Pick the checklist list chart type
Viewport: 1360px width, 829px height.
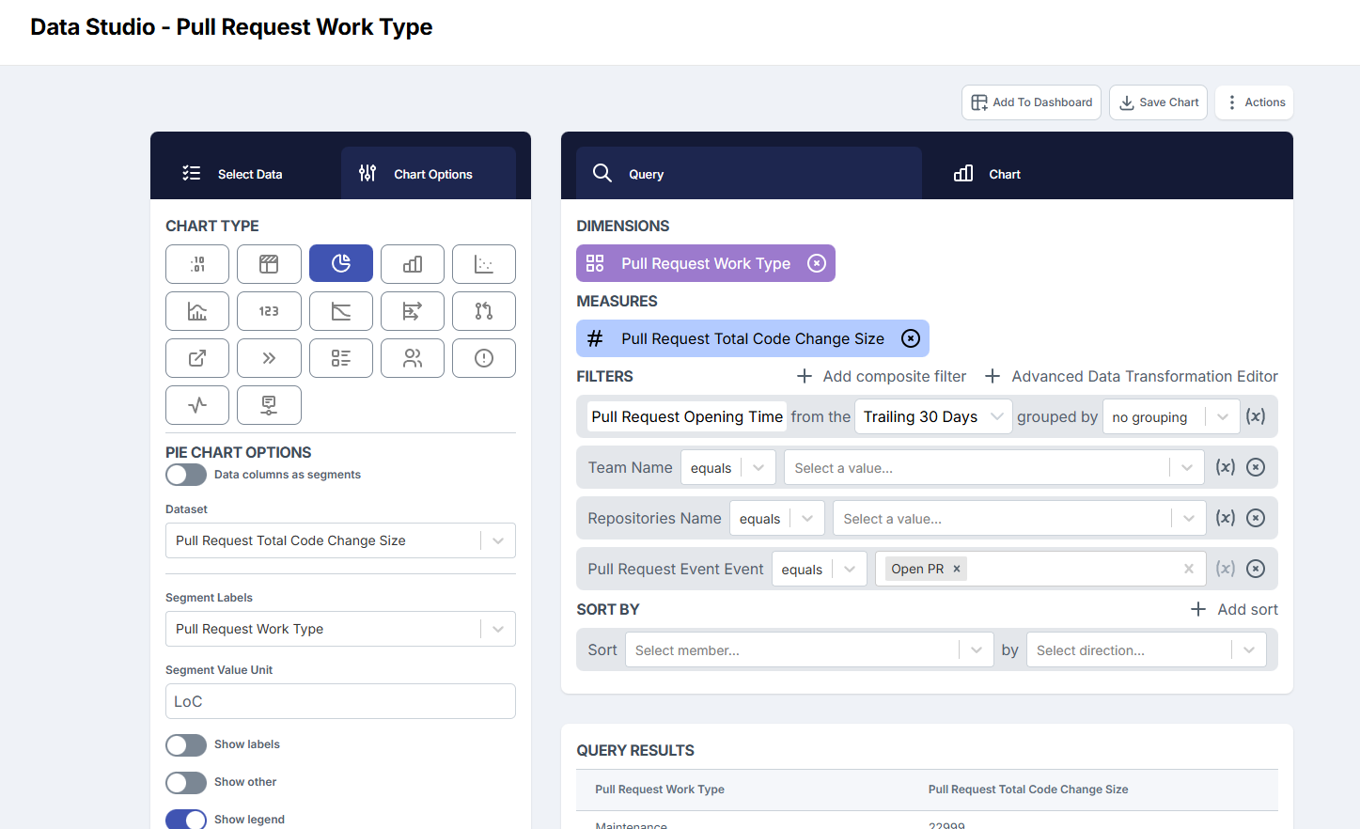[x=341, y=358]
